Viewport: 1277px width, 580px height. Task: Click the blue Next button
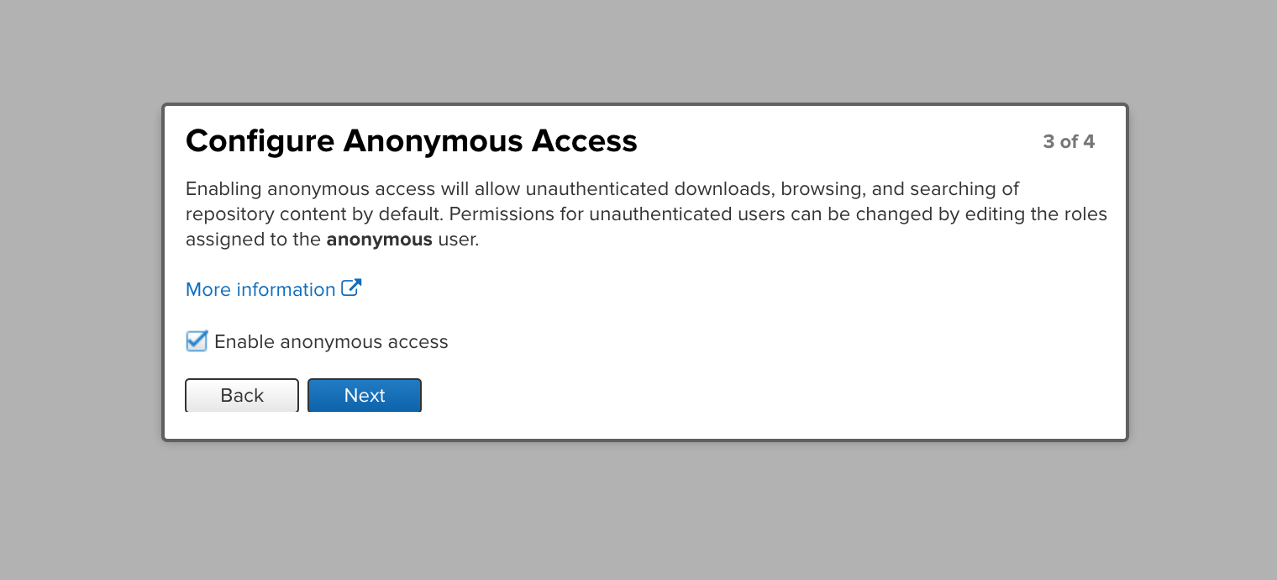coord(365,395)
